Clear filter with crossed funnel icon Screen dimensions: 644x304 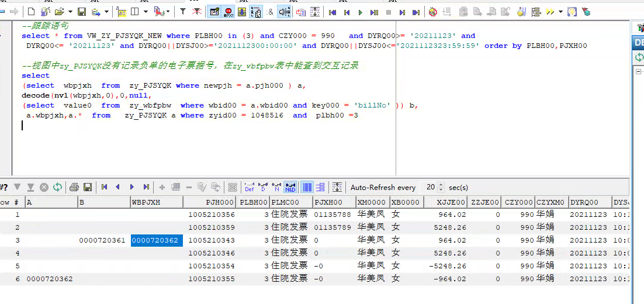point(197,12)
